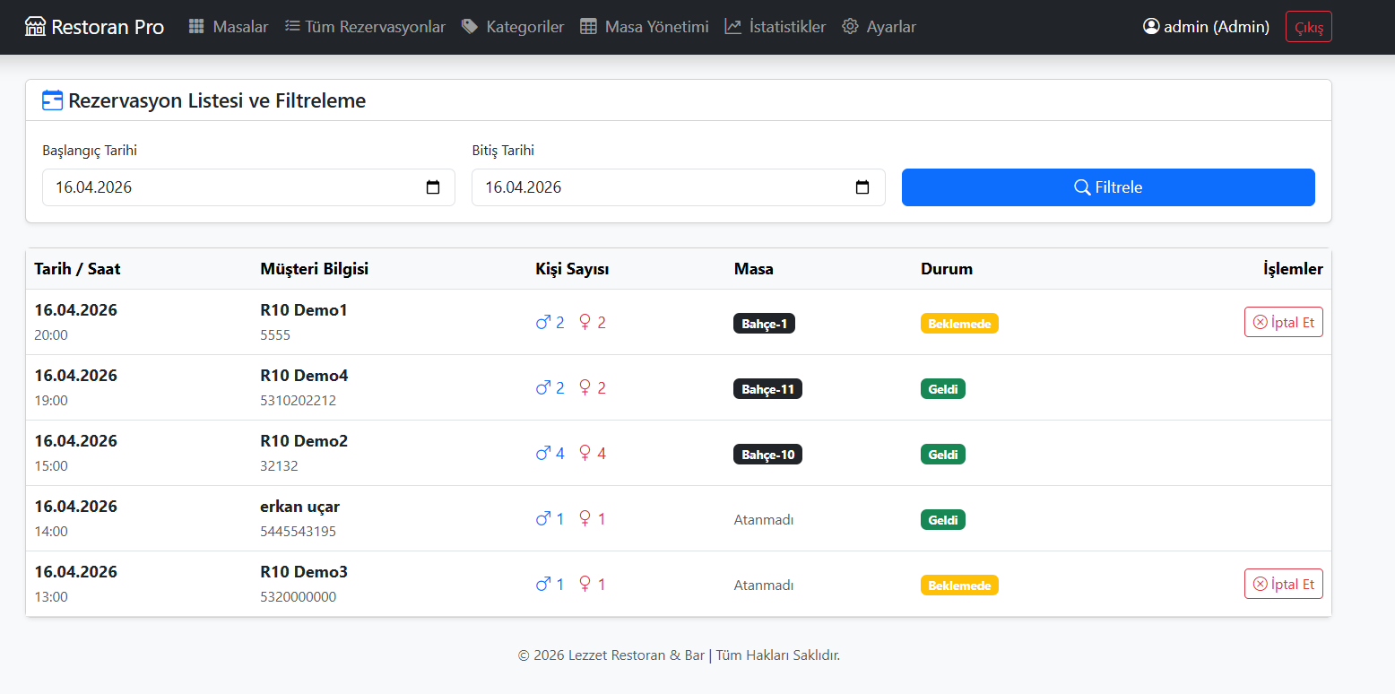Click the phone number 5310202212
The height and width of the screenshot is (694, 1395).
[x=299, y=401]
